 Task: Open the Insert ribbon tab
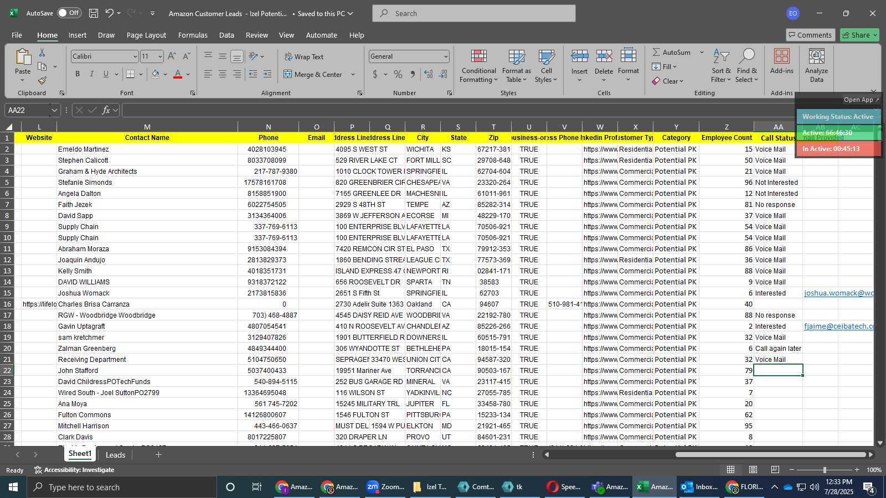point(78,35)
